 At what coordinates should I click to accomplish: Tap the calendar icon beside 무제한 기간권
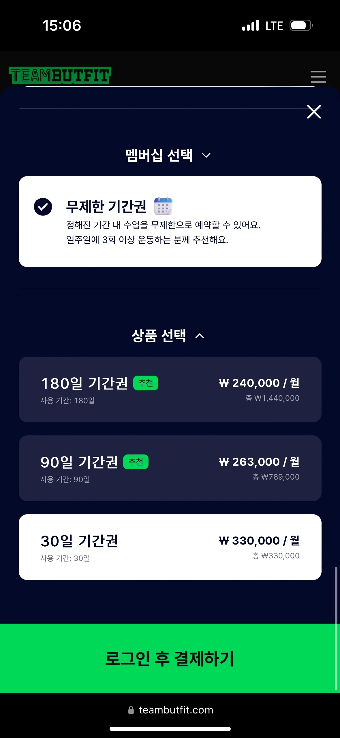coord(163,206)
